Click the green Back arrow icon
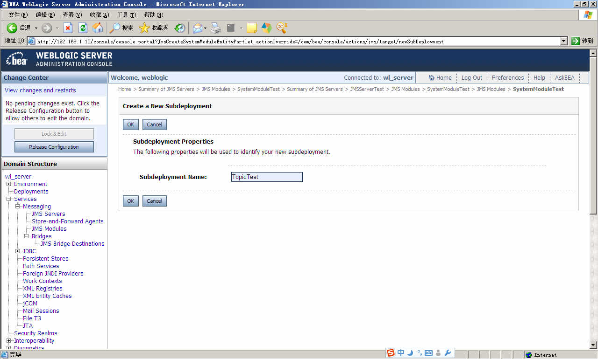The image size is (598, 359). [x=12, y=28]
